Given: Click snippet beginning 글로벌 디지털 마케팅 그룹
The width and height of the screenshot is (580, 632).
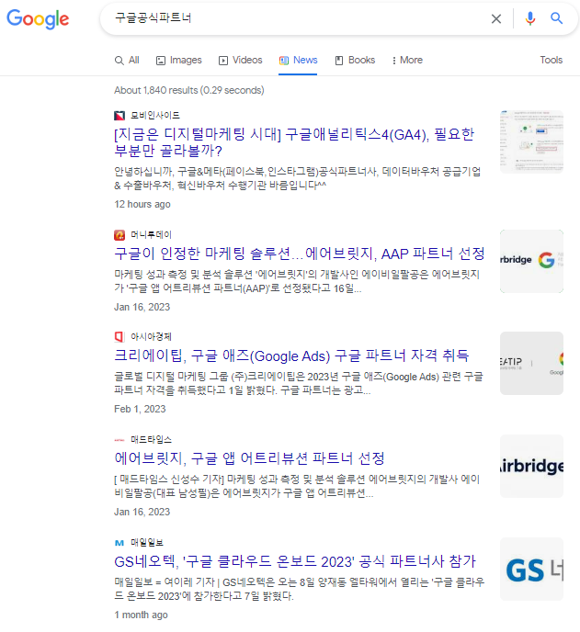Looking at the screenshot, I should pyautogui.click(x=299, y=383).
